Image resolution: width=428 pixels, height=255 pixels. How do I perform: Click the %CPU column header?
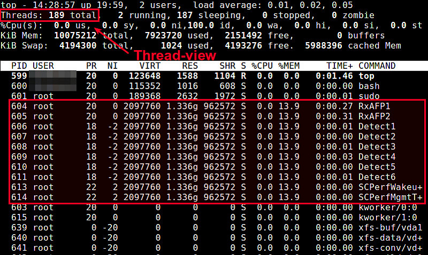(262, 66)
